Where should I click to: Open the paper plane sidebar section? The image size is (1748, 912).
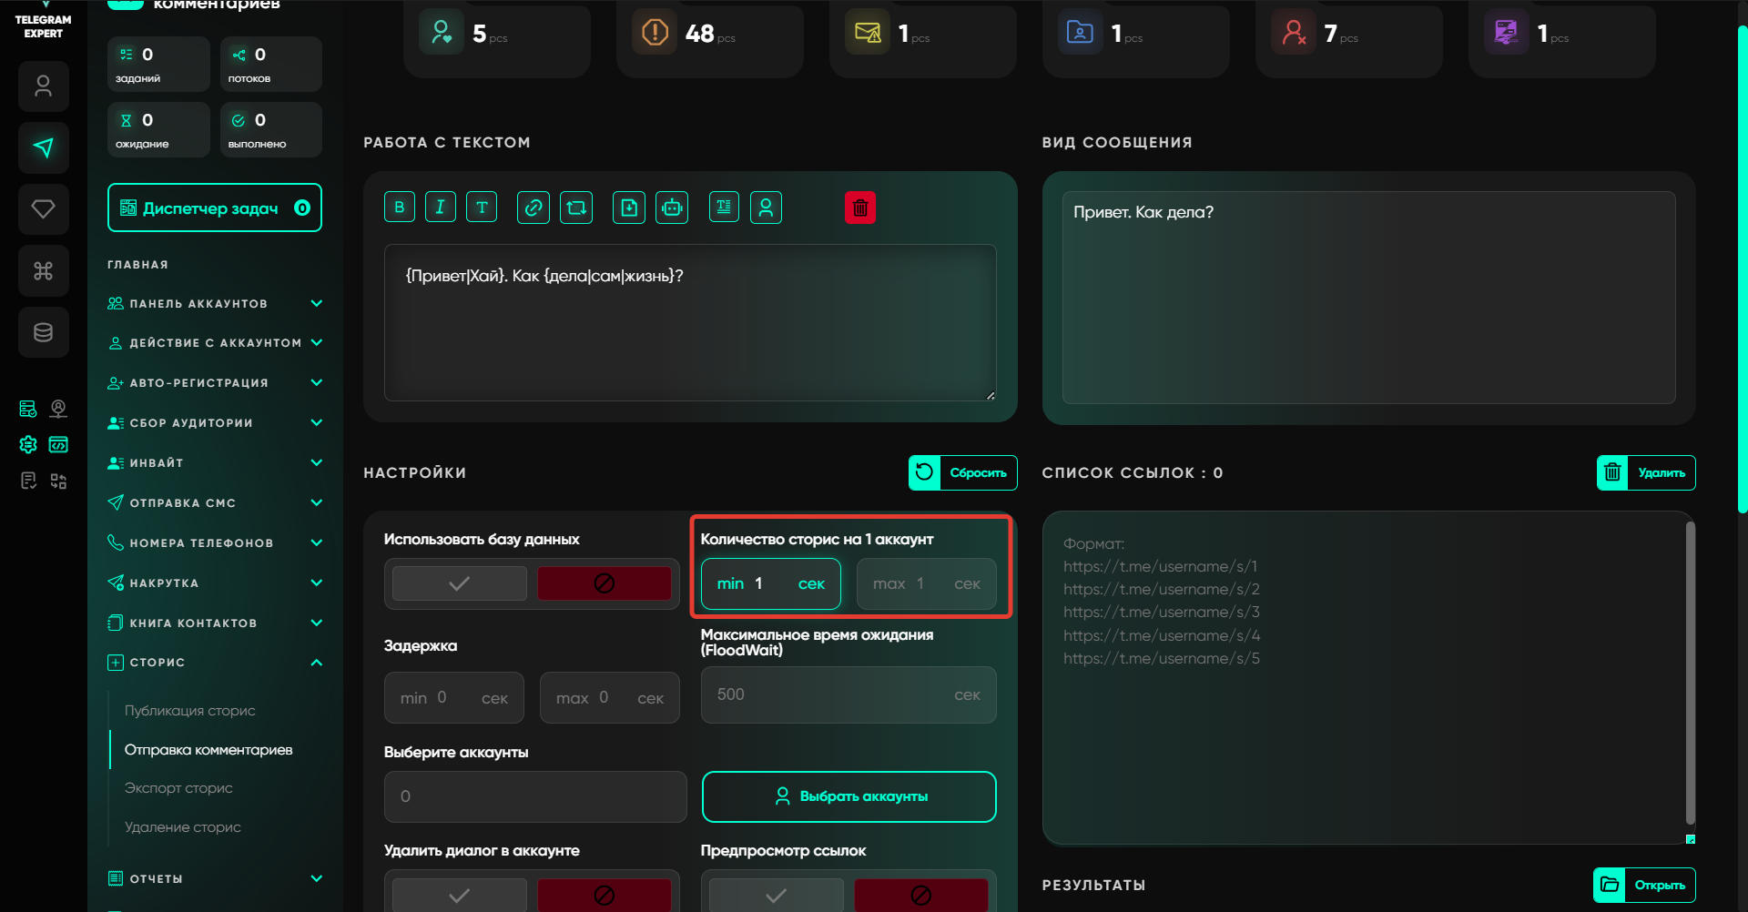pos(43,147)
